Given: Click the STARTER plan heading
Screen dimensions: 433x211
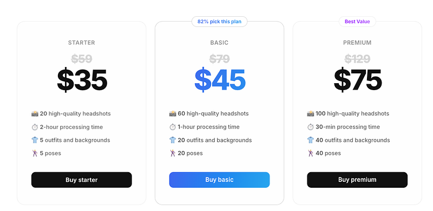Looking at the screenshot, I should [x=82, y=43].
